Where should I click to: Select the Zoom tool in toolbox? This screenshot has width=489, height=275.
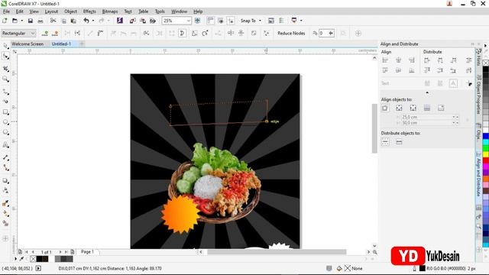tap(5, 79)
